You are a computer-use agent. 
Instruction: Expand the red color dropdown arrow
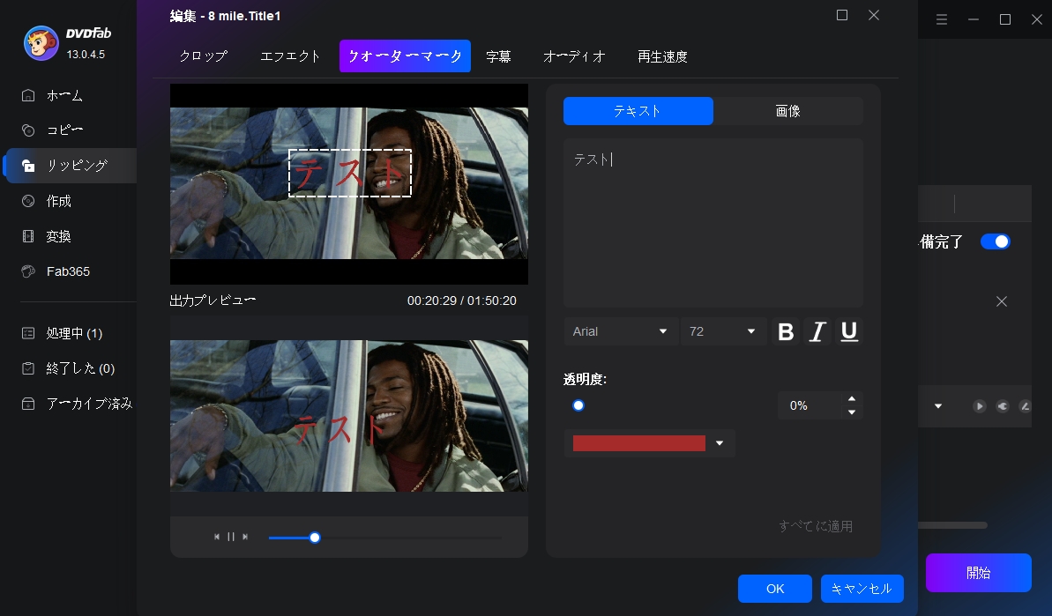[x=720, y=443]
